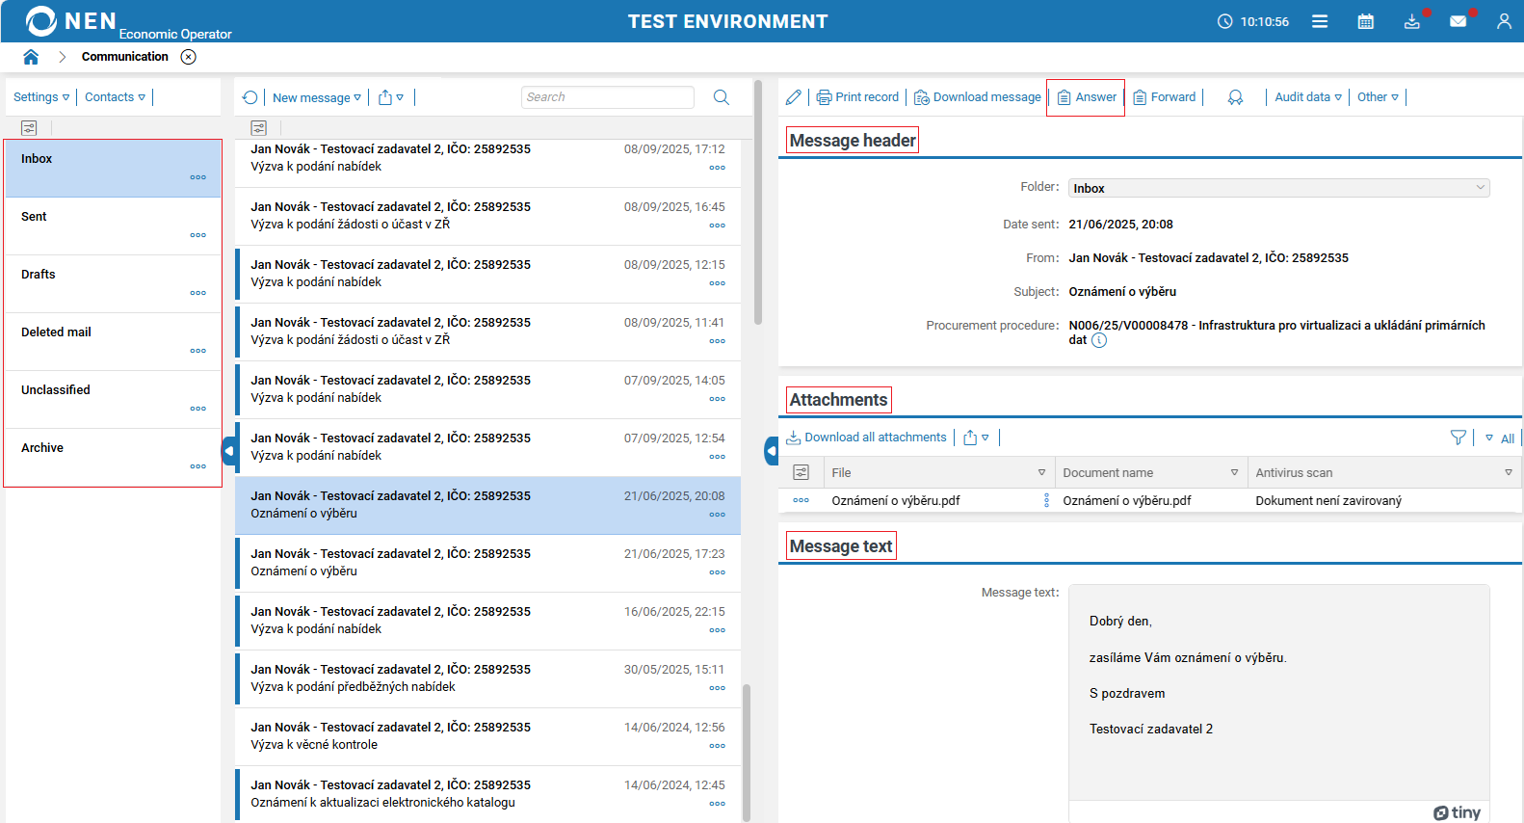Select the Unclassified folder
The width and height of the screenshot is (1524, 823).
click(113, 400)
